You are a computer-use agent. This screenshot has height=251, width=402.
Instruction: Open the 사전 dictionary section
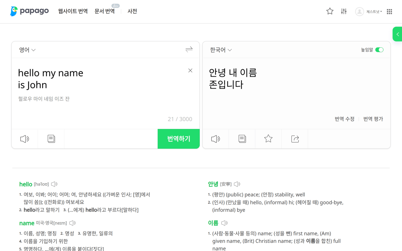[132, 11]
